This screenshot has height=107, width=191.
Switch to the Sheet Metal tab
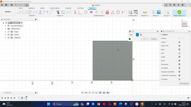(55, 8)
